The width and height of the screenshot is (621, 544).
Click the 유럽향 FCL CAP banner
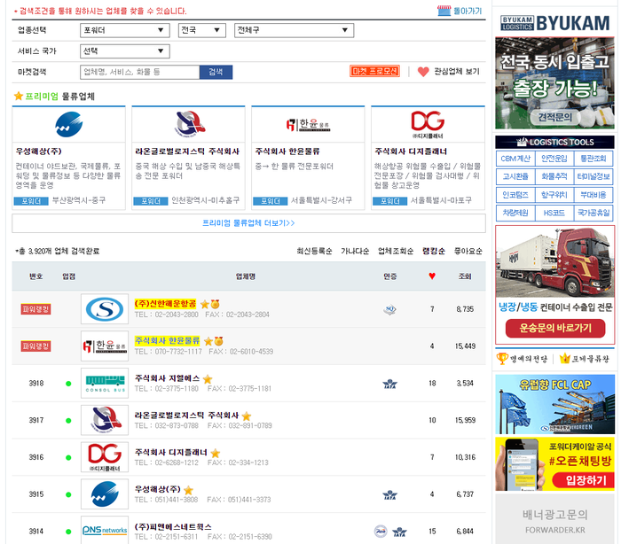[x=554, y=404]
